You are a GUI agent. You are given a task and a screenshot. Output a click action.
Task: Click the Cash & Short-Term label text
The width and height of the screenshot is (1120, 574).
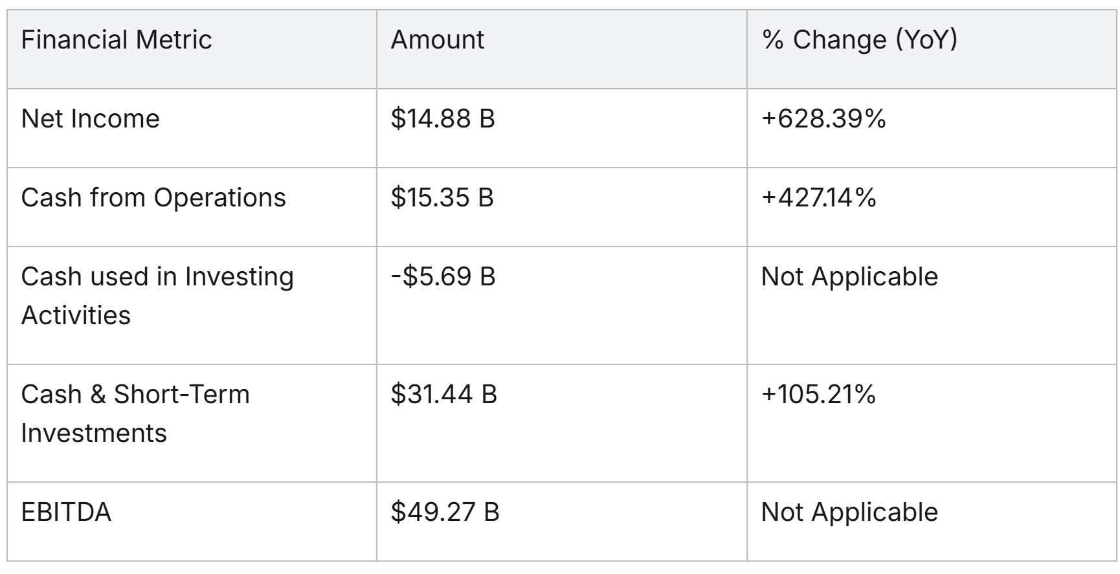coord(135,395)
